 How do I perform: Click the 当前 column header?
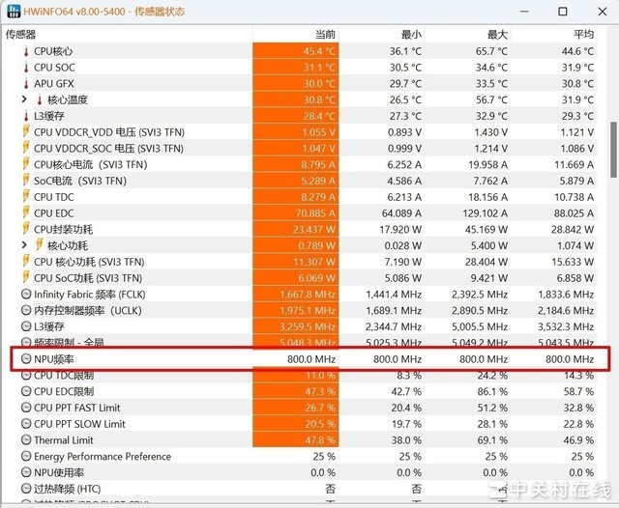click(324, 34)
